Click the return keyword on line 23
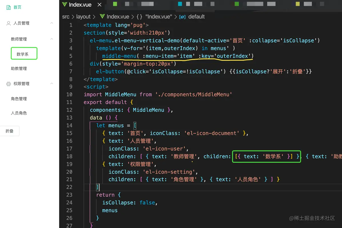Screen dimensions: 342x228 coord(105,195)
